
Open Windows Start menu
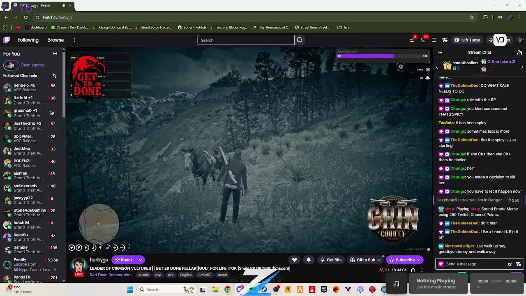[130, 289]
